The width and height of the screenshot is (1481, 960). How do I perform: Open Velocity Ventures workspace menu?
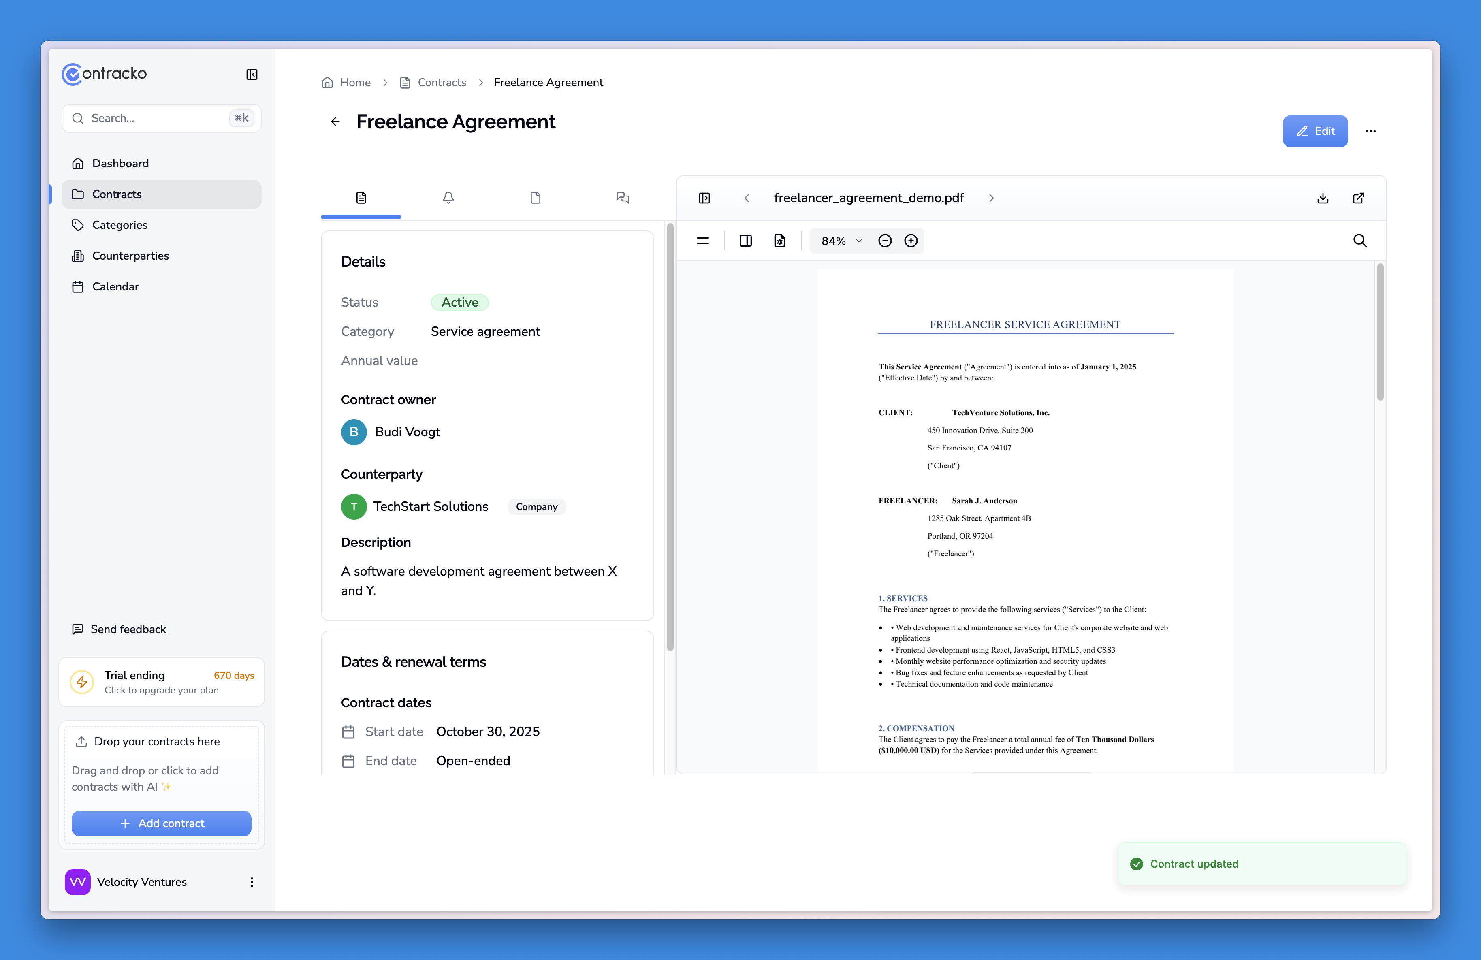tap(252, 882)
